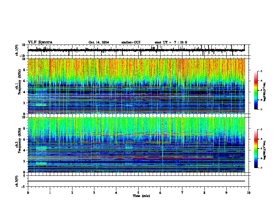Screen dimensions: 280x216
Task: Click the "3" tick on the time axis
Action: 94,193
